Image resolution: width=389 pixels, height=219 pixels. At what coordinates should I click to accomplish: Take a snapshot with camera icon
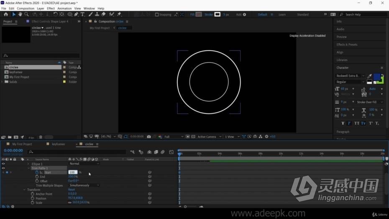tap(149, 137)
